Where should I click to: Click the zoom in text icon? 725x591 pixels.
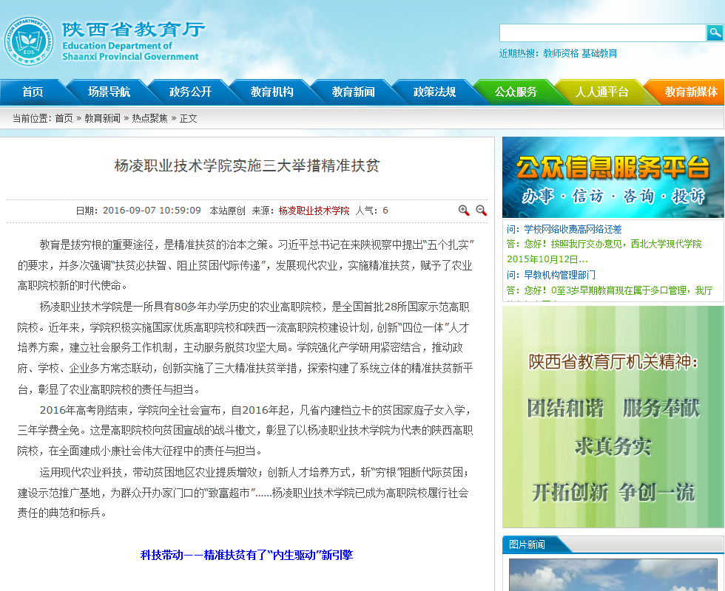(464, 211)
